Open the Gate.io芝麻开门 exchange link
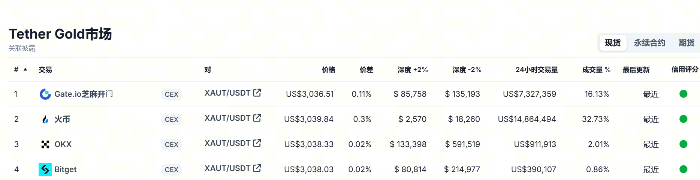 [84, 94]
